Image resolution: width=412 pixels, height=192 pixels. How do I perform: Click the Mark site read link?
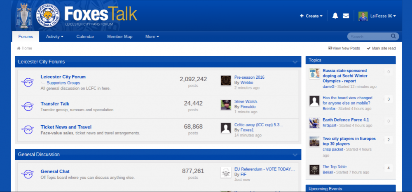tap(381, 48)
